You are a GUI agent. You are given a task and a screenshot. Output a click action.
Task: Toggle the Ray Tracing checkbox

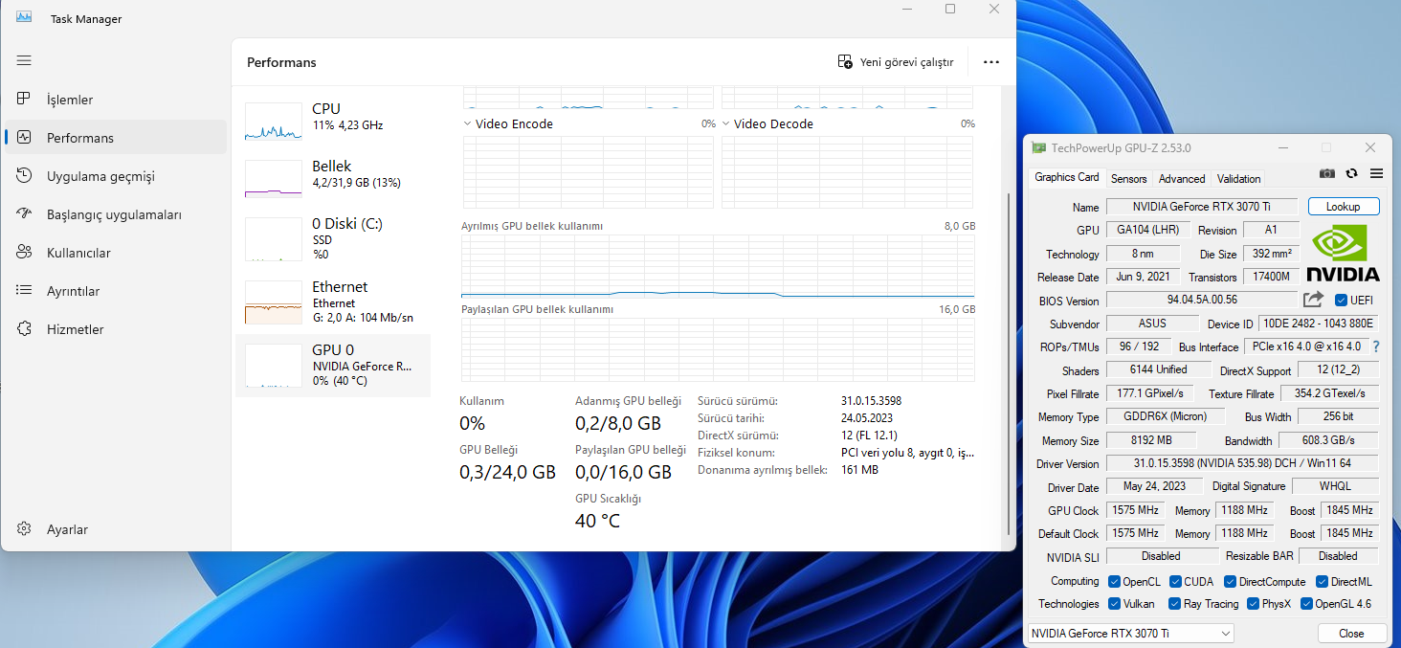pos(1174,604)
